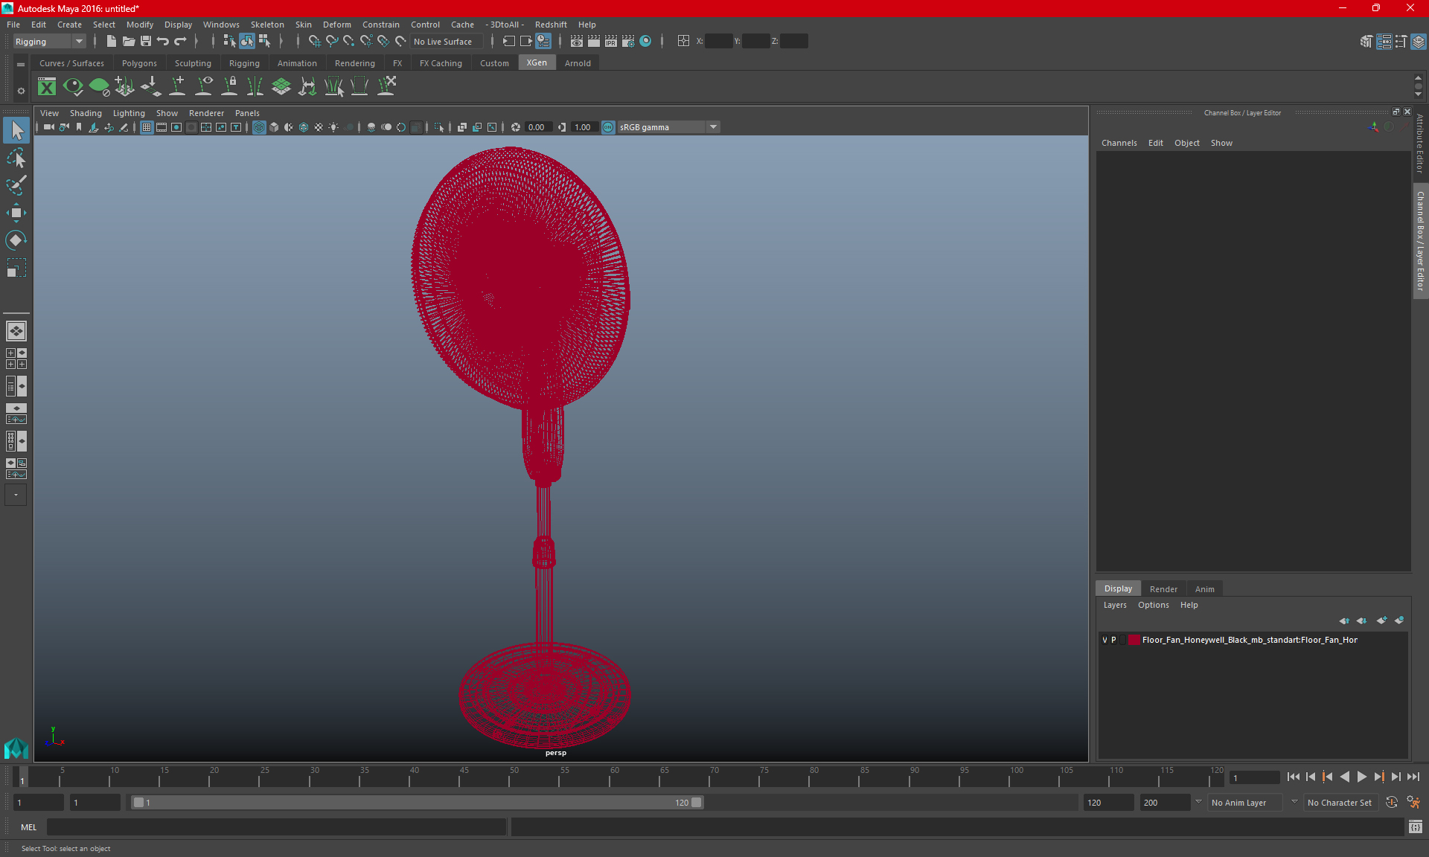Image resolution: width=1429 pixels, height=857 pixels.
Task: Click the snap to grids magnet icon
Action: pyautogui.click(x=315, y=42)
